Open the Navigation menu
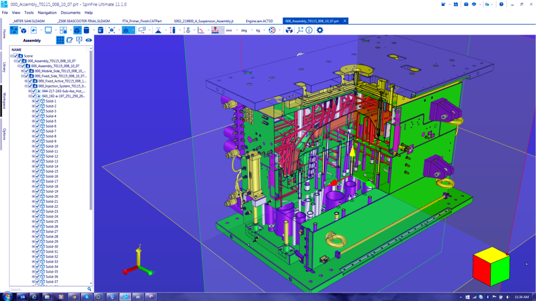This screenshot has width=536, height=301. point(47,12)
